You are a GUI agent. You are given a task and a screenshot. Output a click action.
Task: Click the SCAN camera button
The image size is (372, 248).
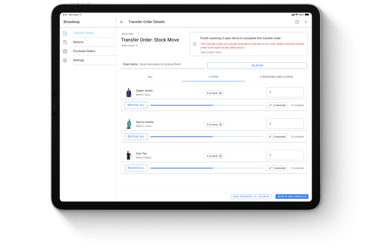point(257,66)
